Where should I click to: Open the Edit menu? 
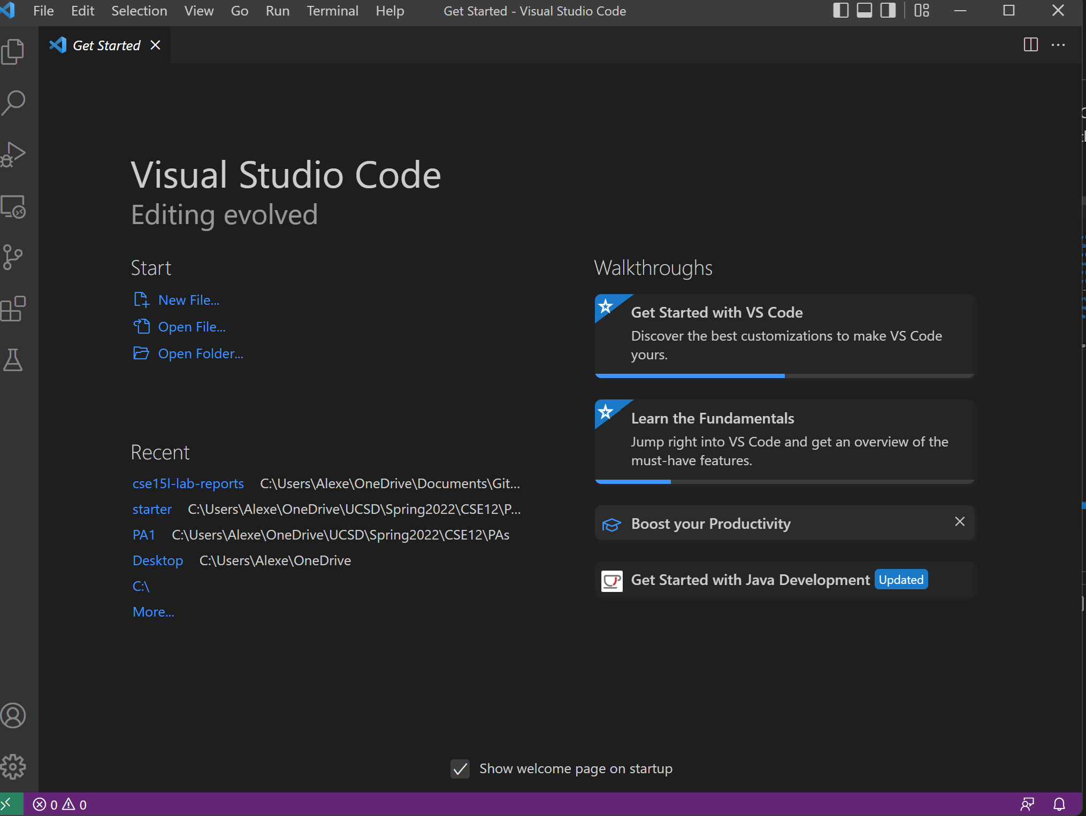click(x=82, y=11)
